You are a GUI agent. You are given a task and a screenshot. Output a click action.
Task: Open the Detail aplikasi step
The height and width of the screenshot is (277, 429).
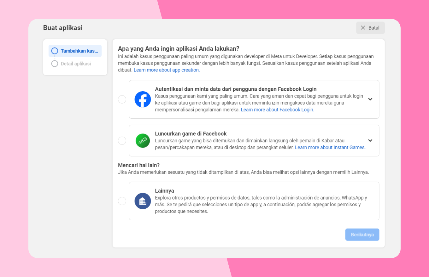click(x=75, y=64)
